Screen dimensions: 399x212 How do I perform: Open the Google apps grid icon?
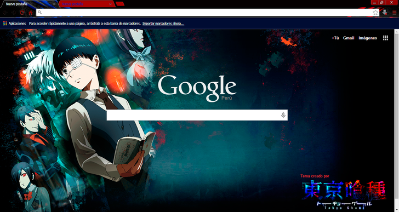[385, 38]
